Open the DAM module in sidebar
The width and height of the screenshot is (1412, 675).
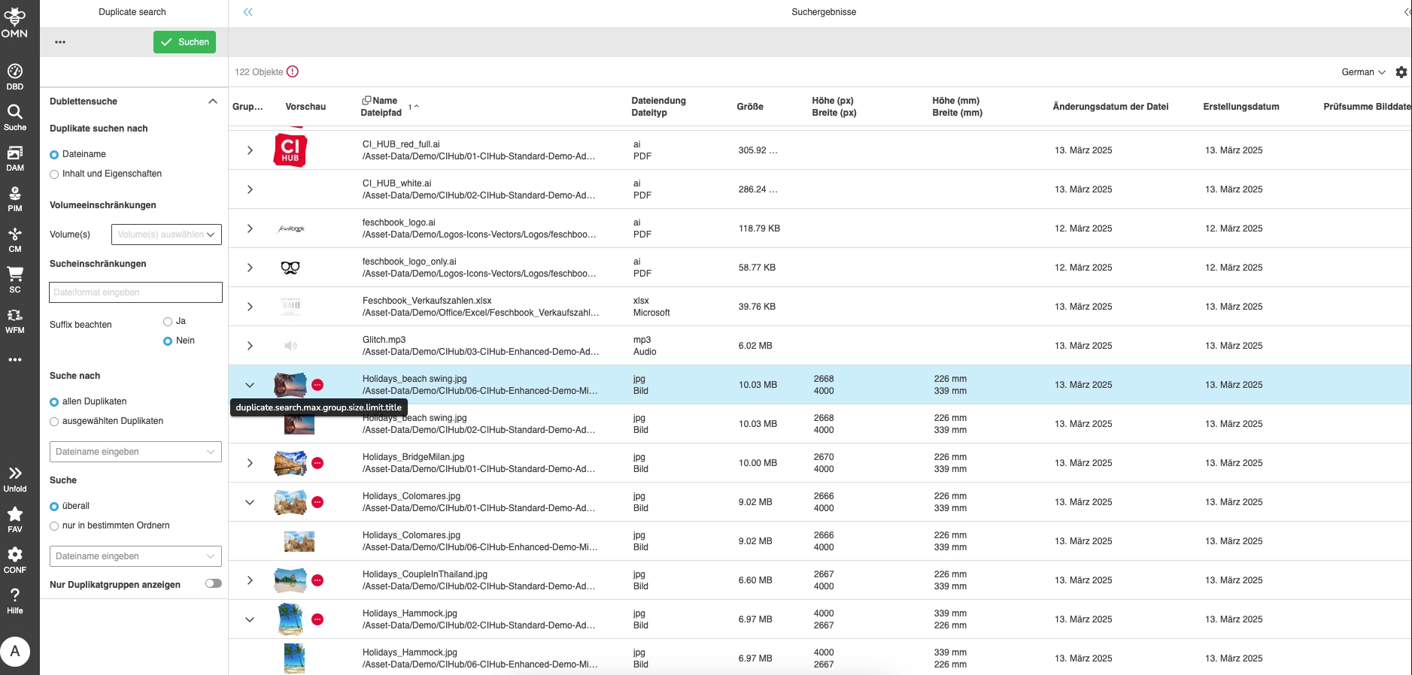[x=15, y=158]
